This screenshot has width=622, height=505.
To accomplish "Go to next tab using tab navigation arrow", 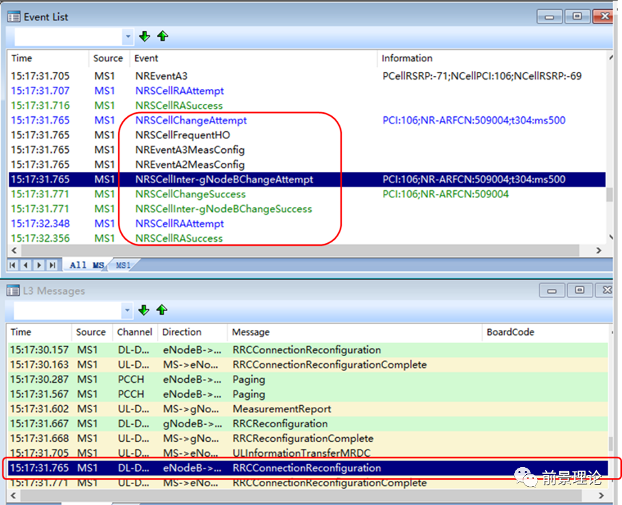I will [39, 265].
